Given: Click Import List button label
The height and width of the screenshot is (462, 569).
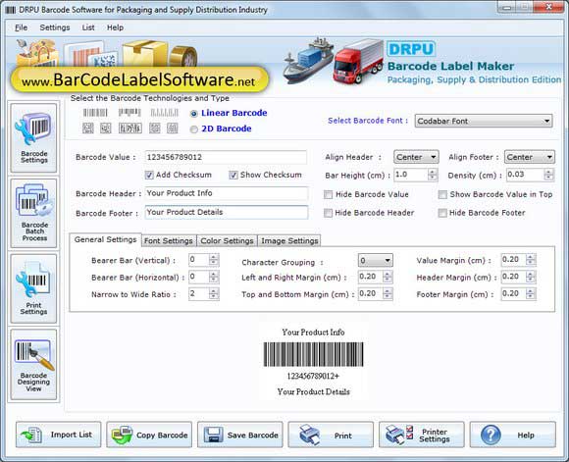Looking at the screenshot, I should (71, 435).
